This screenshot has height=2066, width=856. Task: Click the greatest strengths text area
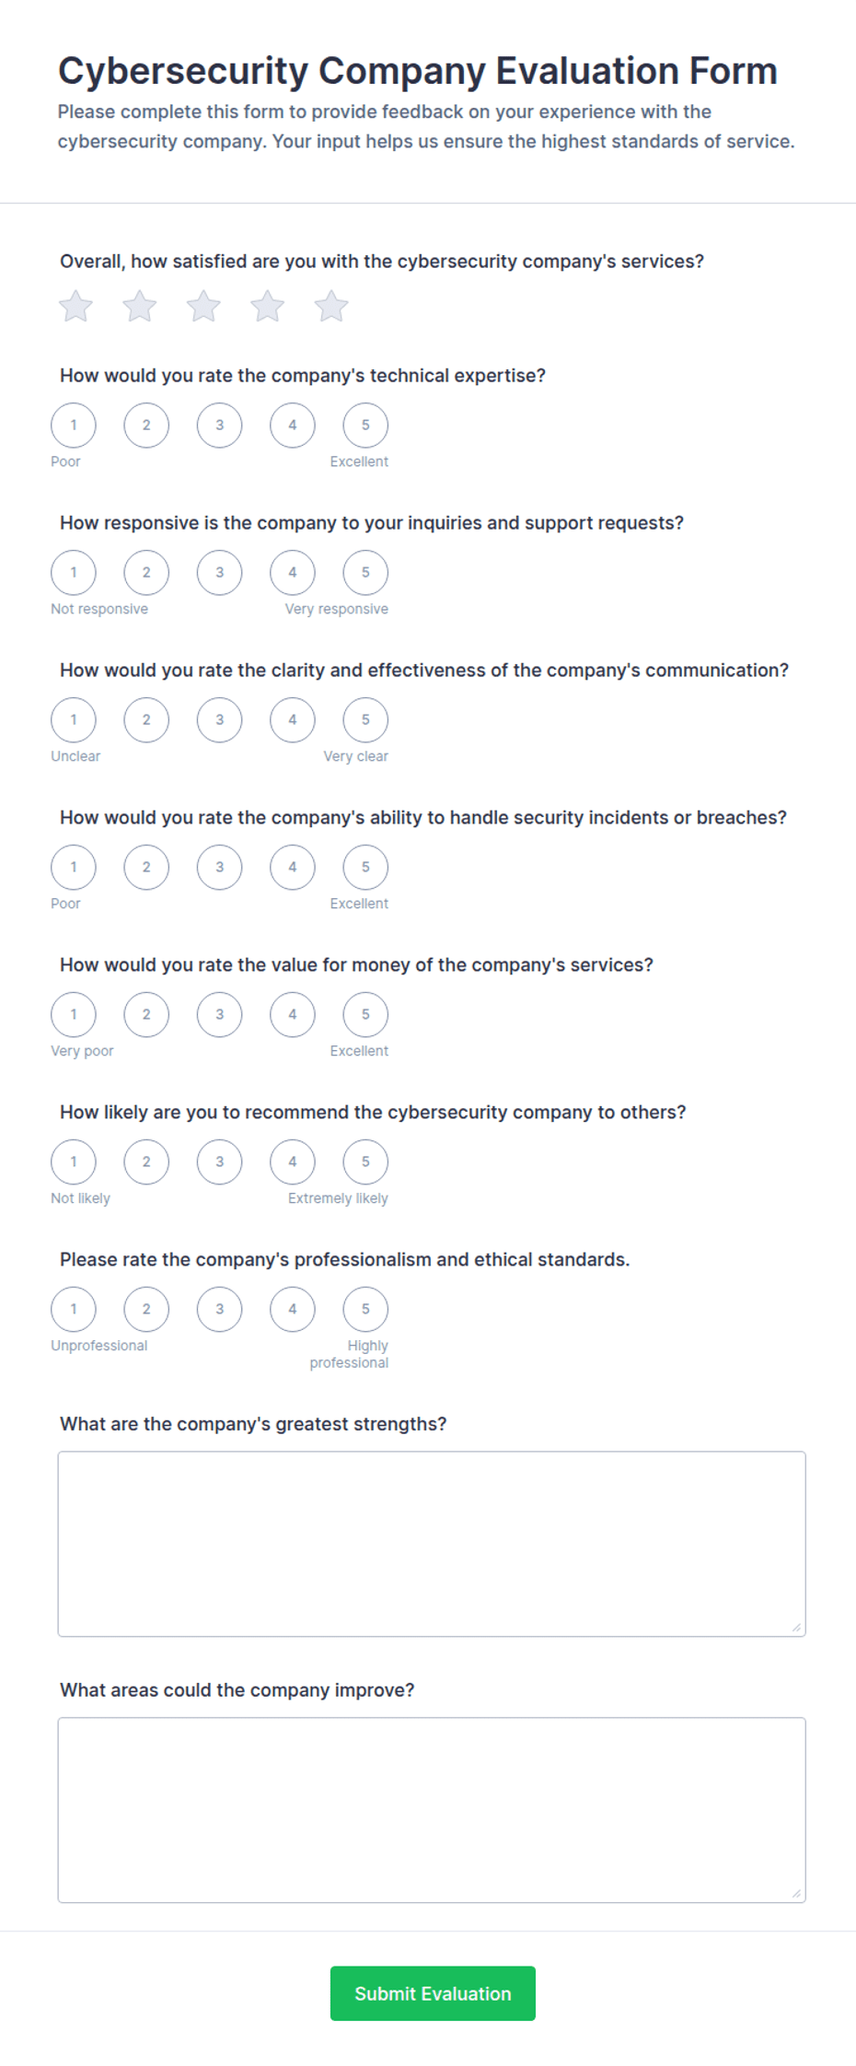click(432, 1544)
